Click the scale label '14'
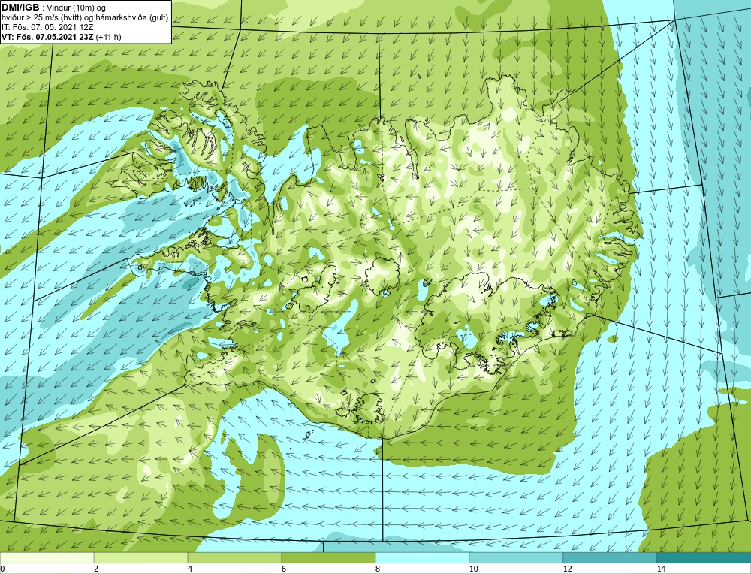The width and height of the screenshot is (751, 574). click(661, 569)
